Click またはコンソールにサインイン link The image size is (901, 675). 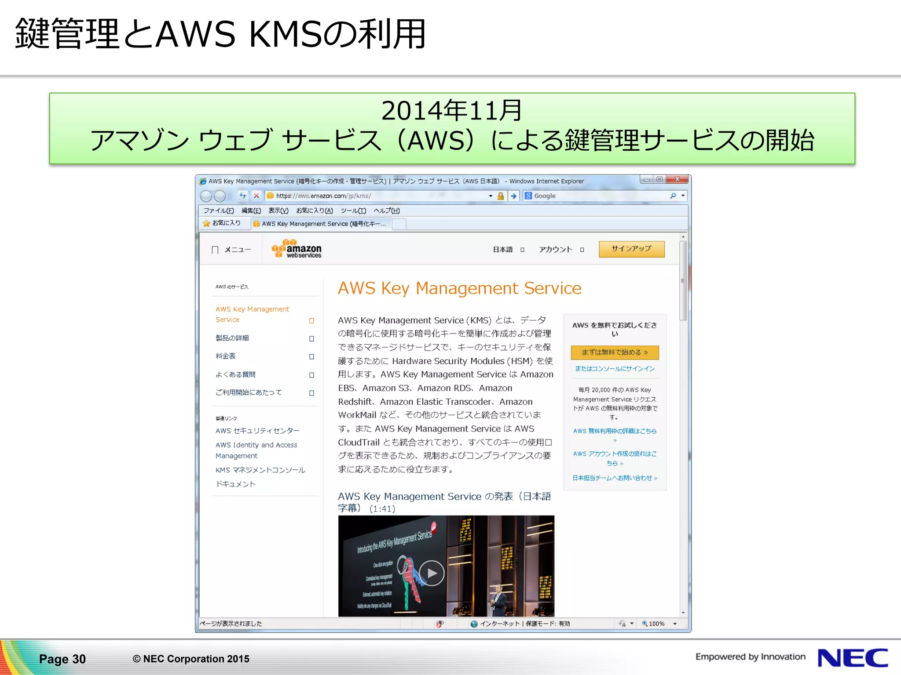[615, 369]
